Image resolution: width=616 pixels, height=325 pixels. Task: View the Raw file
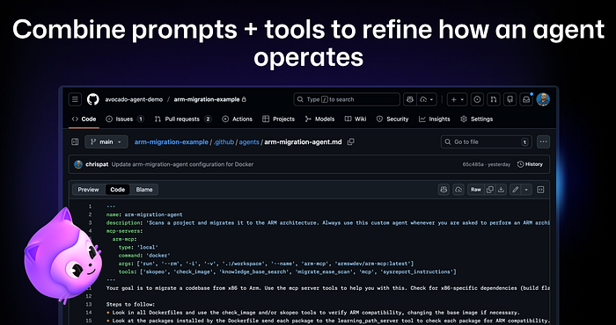[476, 190]
